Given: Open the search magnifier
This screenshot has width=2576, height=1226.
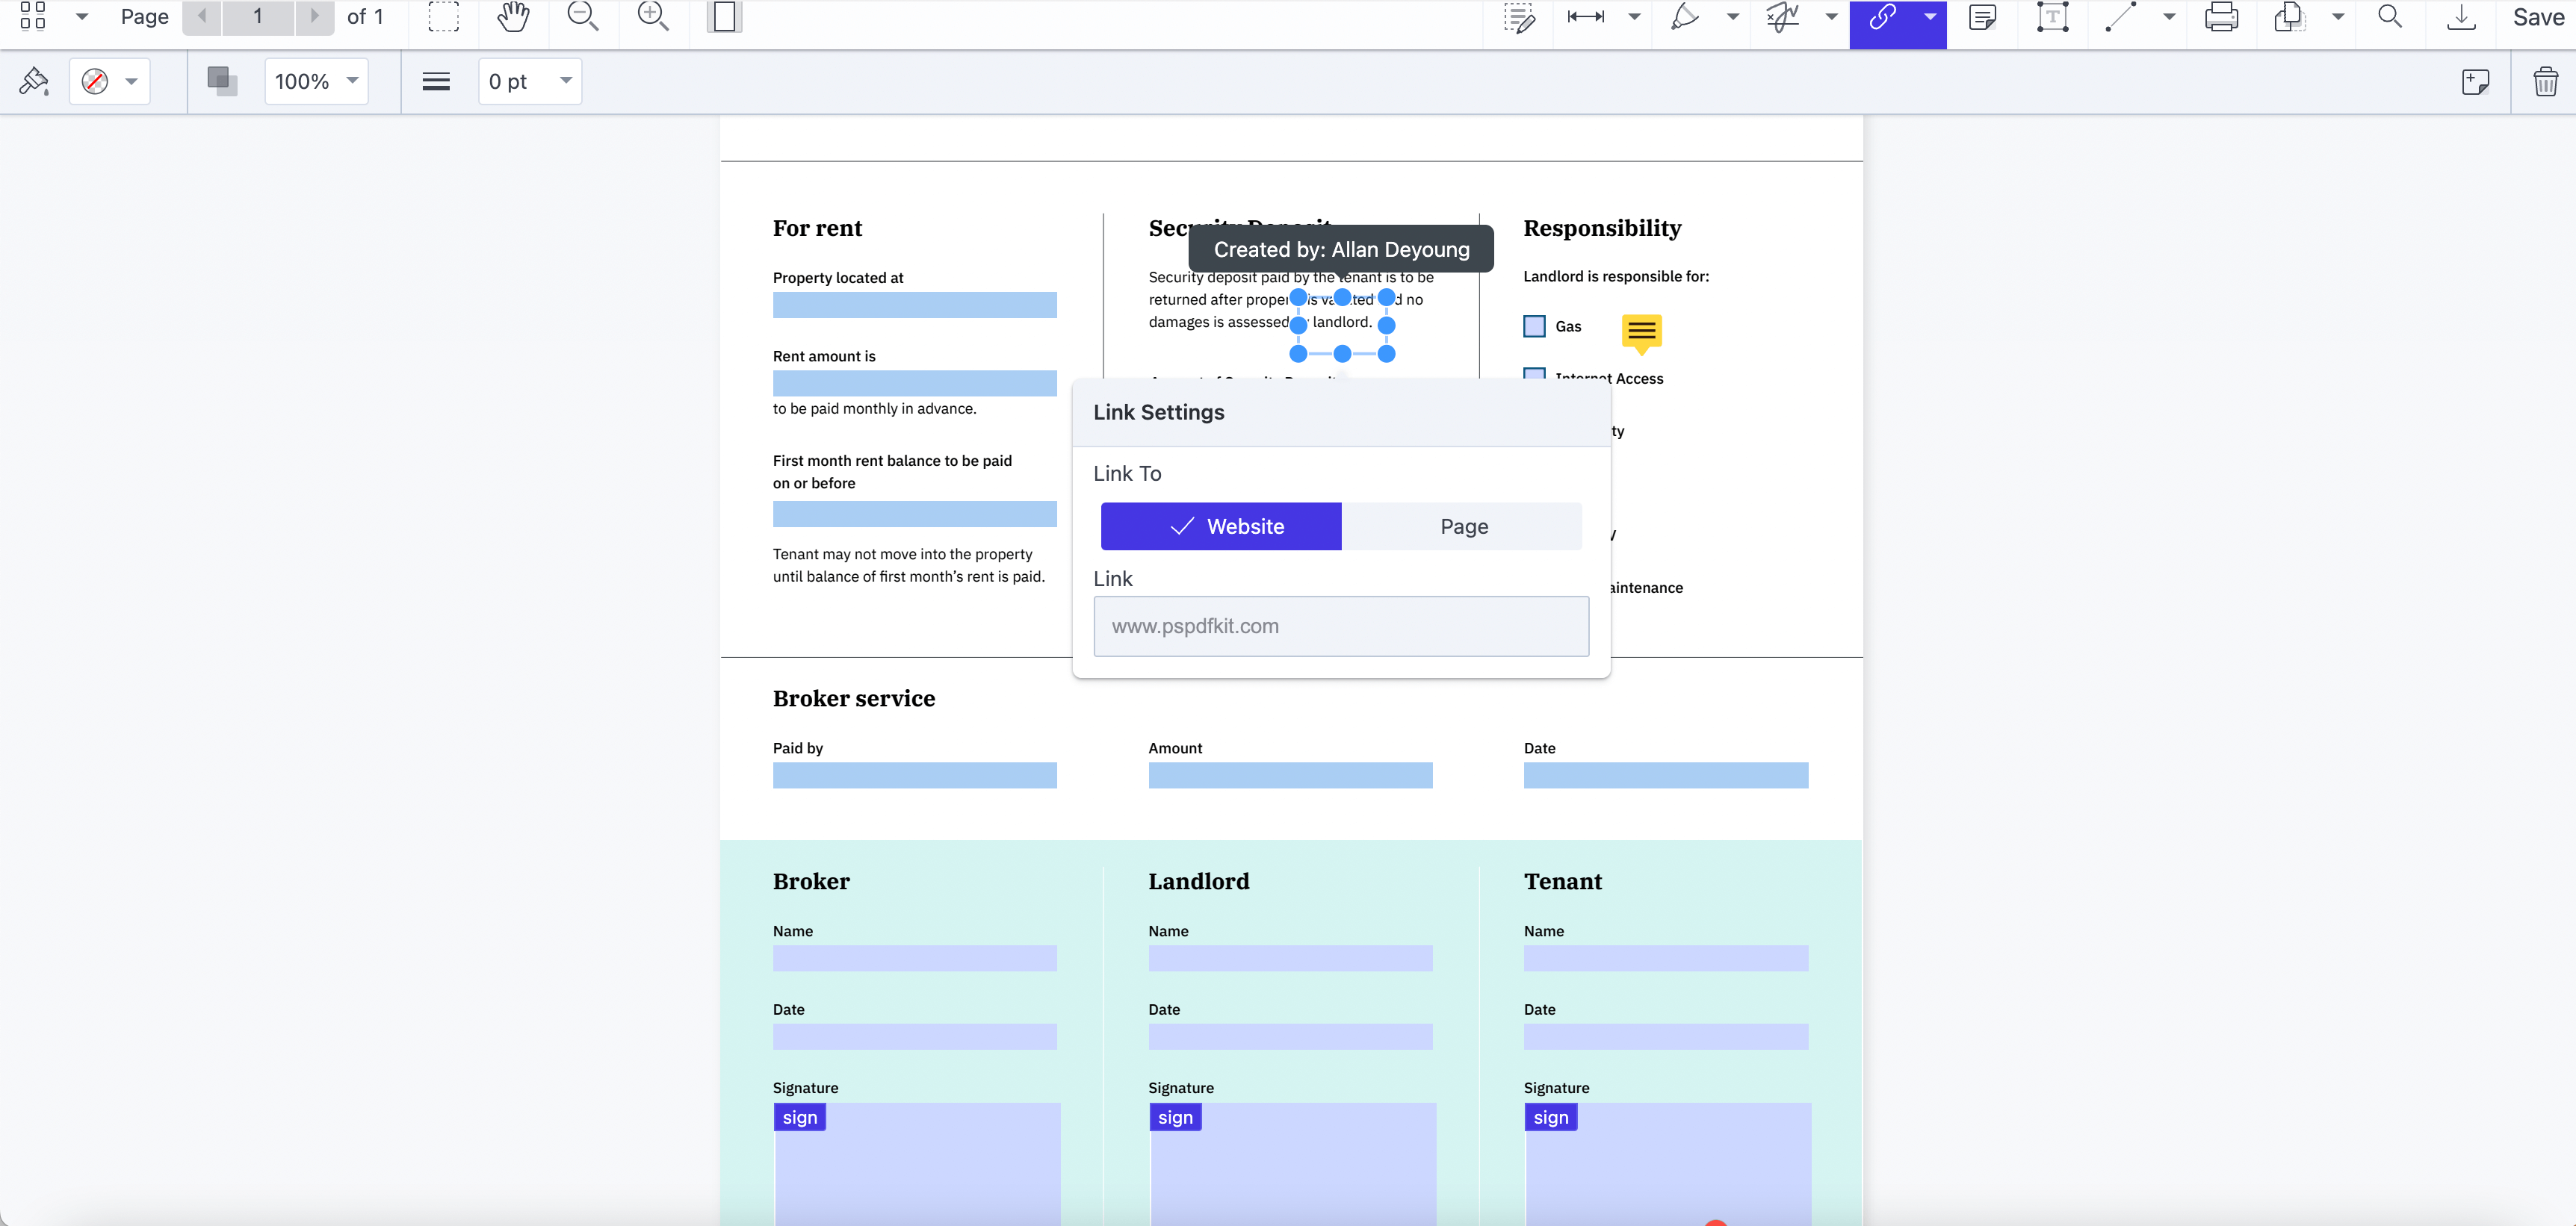Looking at the screenshot, I should click(2390, 16).
